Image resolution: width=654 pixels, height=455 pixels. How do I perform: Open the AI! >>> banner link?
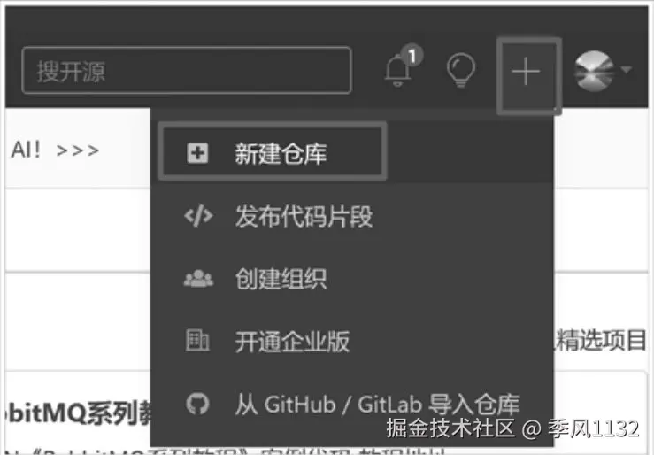[x=55, y=150]
